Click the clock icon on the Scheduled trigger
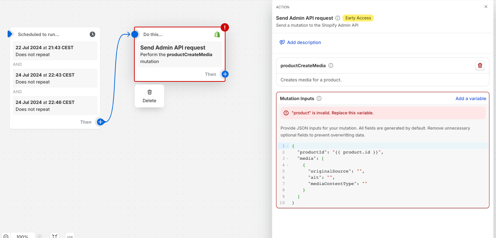Image resolution: width=496 pixels, height=238 pixels. tap(92, 34)
